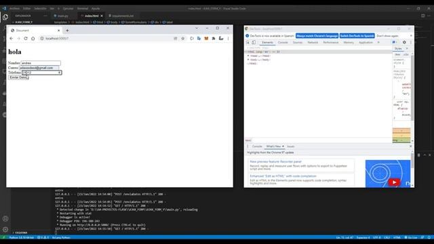434x244 pixels.
Task: Click VS Code split editor icon
Action: point(423,16)
